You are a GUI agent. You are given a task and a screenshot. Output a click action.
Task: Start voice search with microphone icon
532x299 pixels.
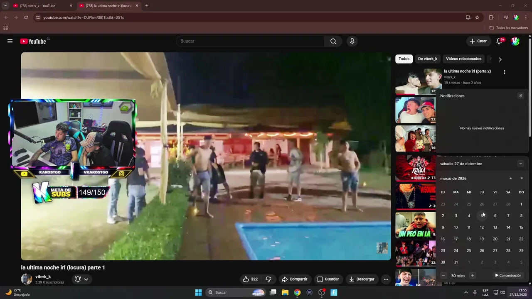pos(352,41)
